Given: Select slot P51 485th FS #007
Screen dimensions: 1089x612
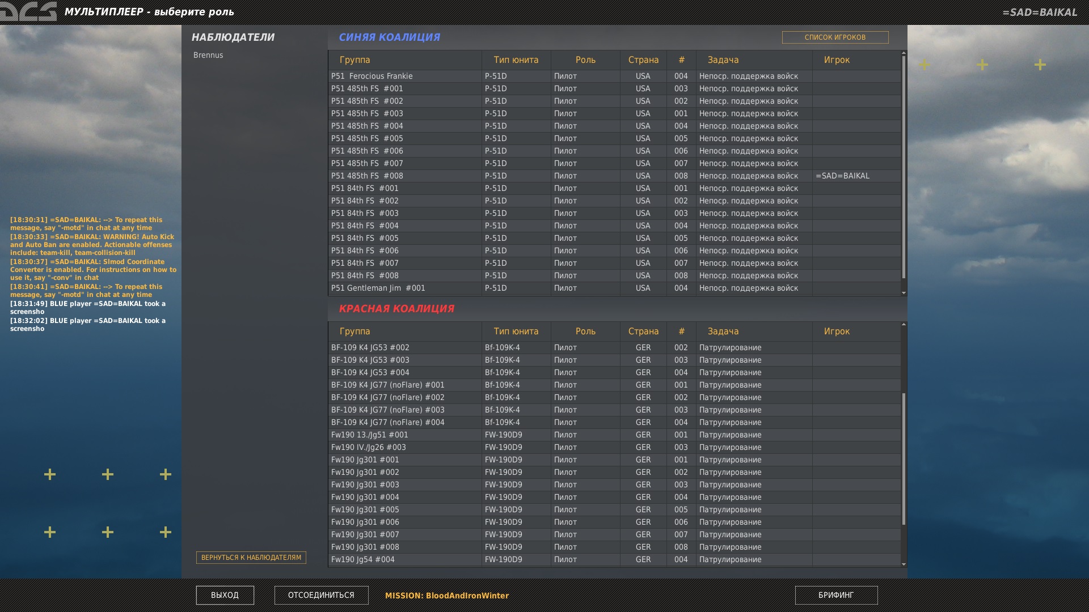Looking at the screenshot, I should 614,163.
